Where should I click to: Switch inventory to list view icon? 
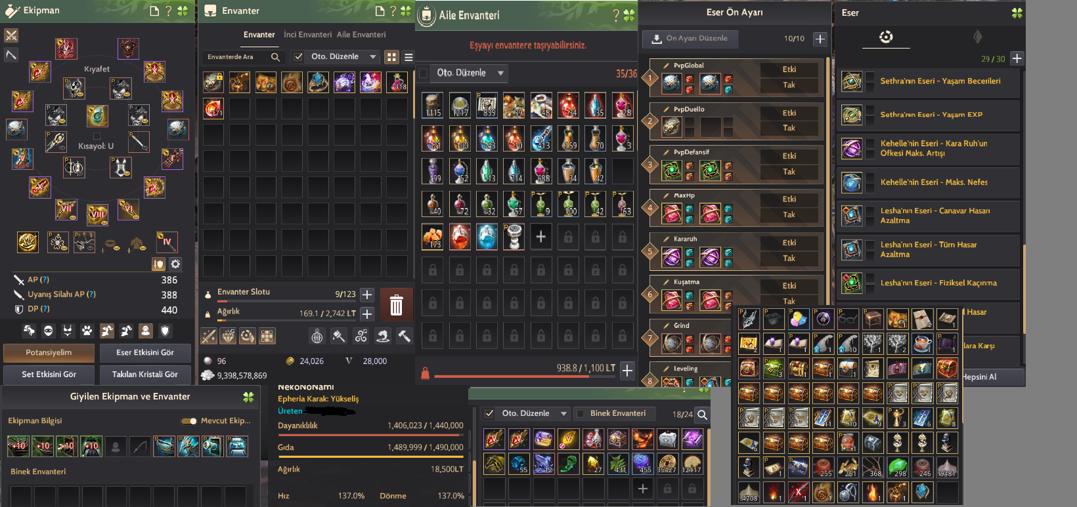[408, 57]
